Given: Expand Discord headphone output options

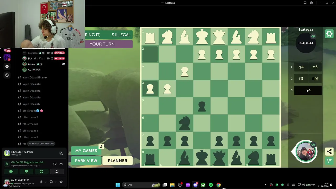Looking at the screenshot, I should [55, 182].
